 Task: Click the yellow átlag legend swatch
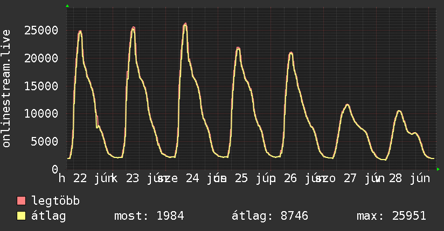[x=21, y=216]
